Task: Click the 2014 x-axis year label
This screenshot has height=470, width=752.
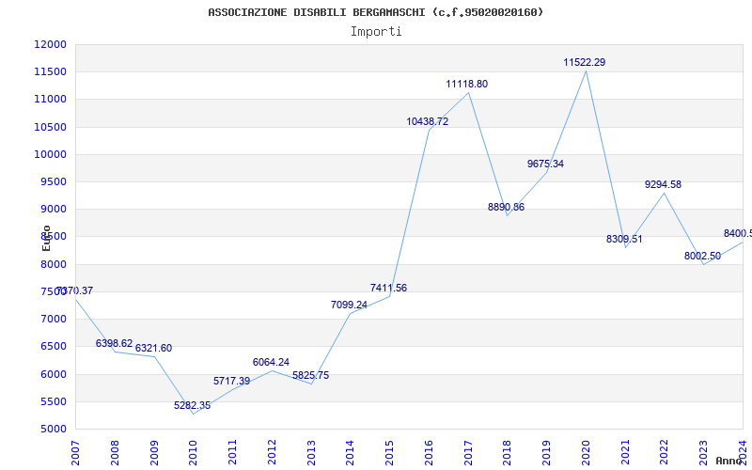Action: pos(350,453)
